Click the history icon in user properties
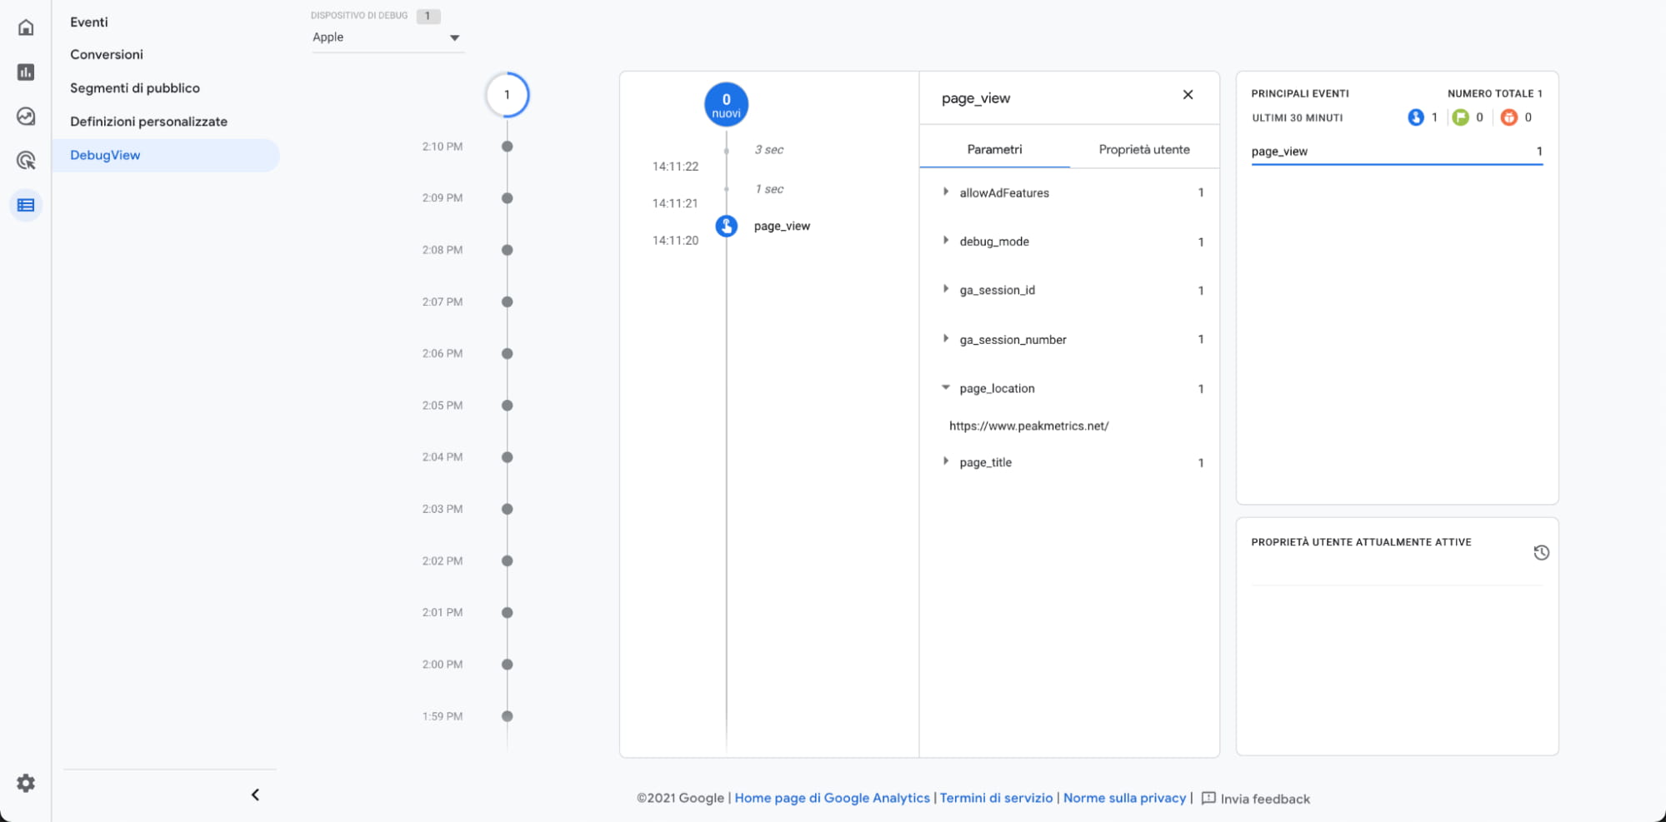Screen dimensions: 1666x822 (1541, 553)
